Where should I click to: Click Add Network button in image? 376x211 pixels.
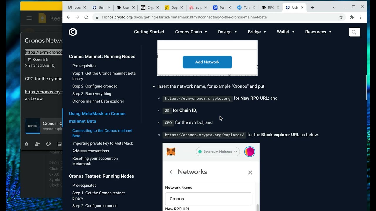click(207, 62)
